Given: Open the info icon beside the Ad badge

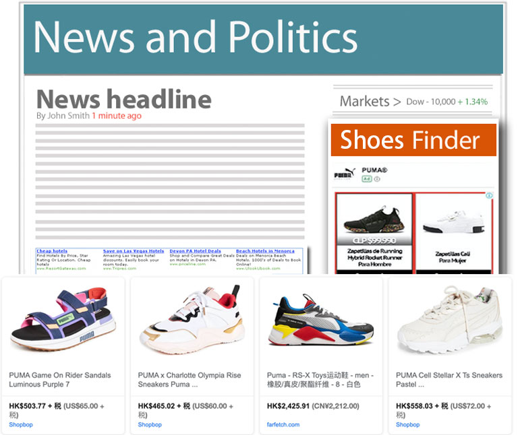Looking at the screenshot, I should (377, 178).
